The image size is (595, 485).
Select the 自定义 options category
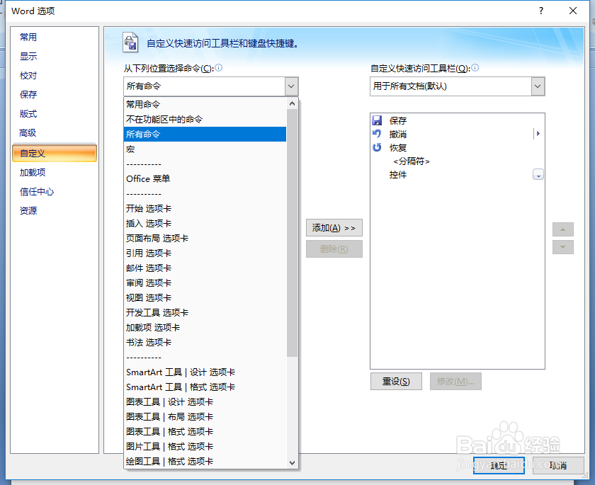point(55,153)
